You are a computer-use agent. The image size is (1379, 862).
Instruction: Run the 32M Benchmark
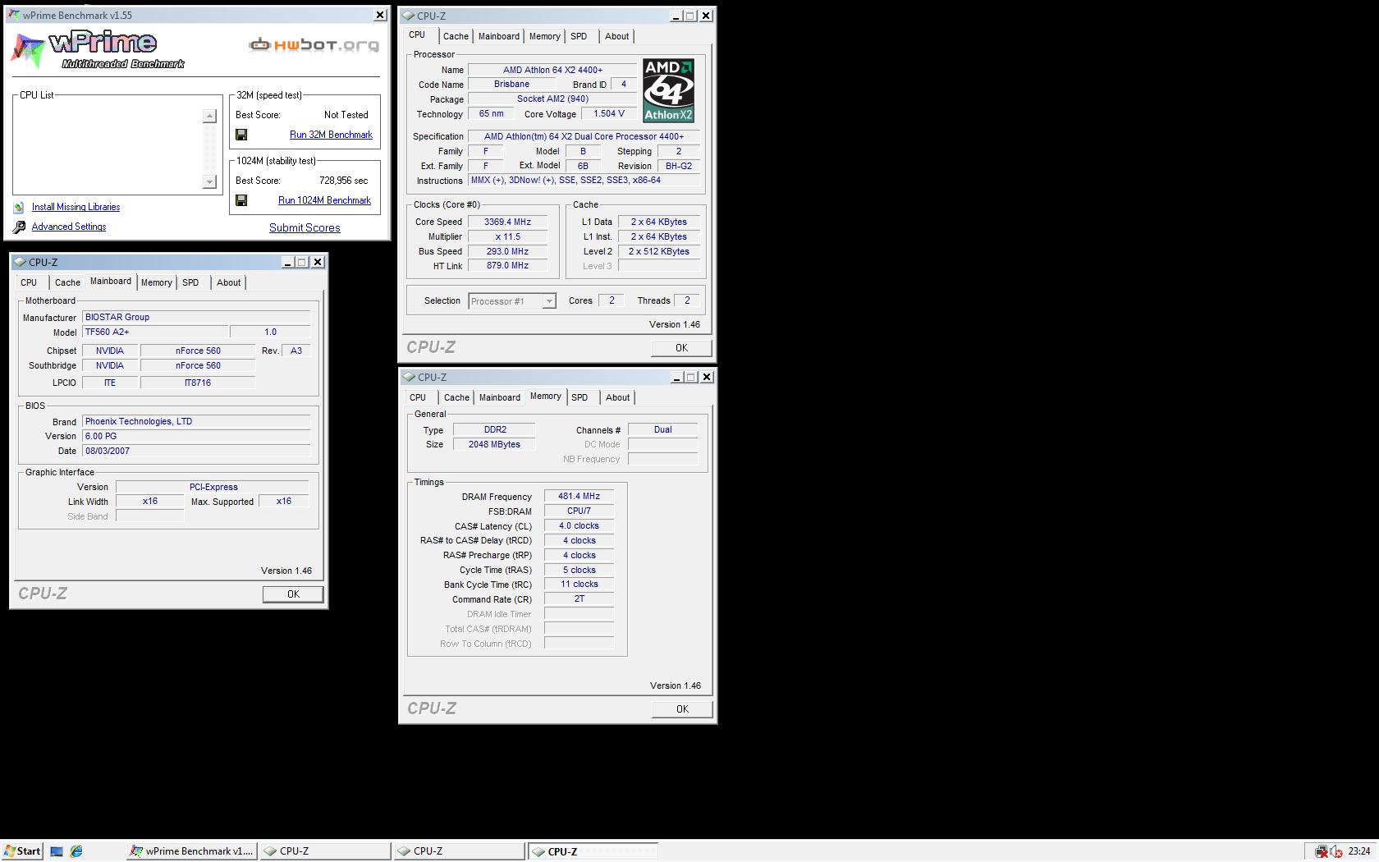click(x=331, y=135)
